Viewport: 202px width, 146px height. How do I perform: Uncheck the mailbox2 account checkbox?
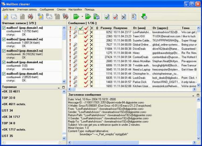point(4,39)
